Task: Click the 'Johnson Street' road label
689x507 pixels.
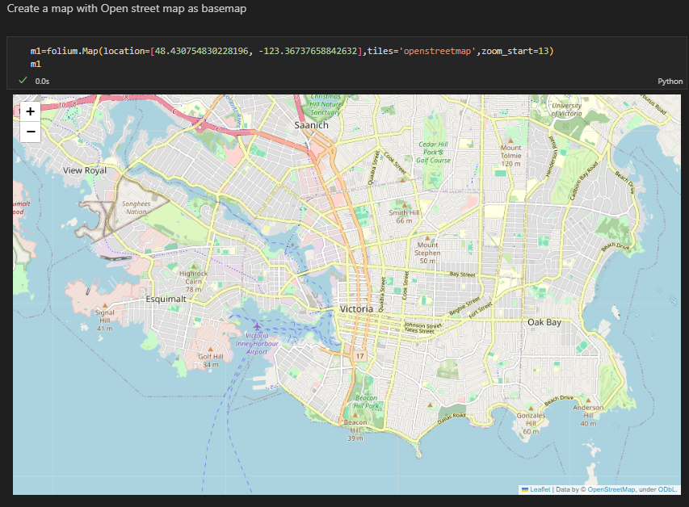Action: pos(422,326)
